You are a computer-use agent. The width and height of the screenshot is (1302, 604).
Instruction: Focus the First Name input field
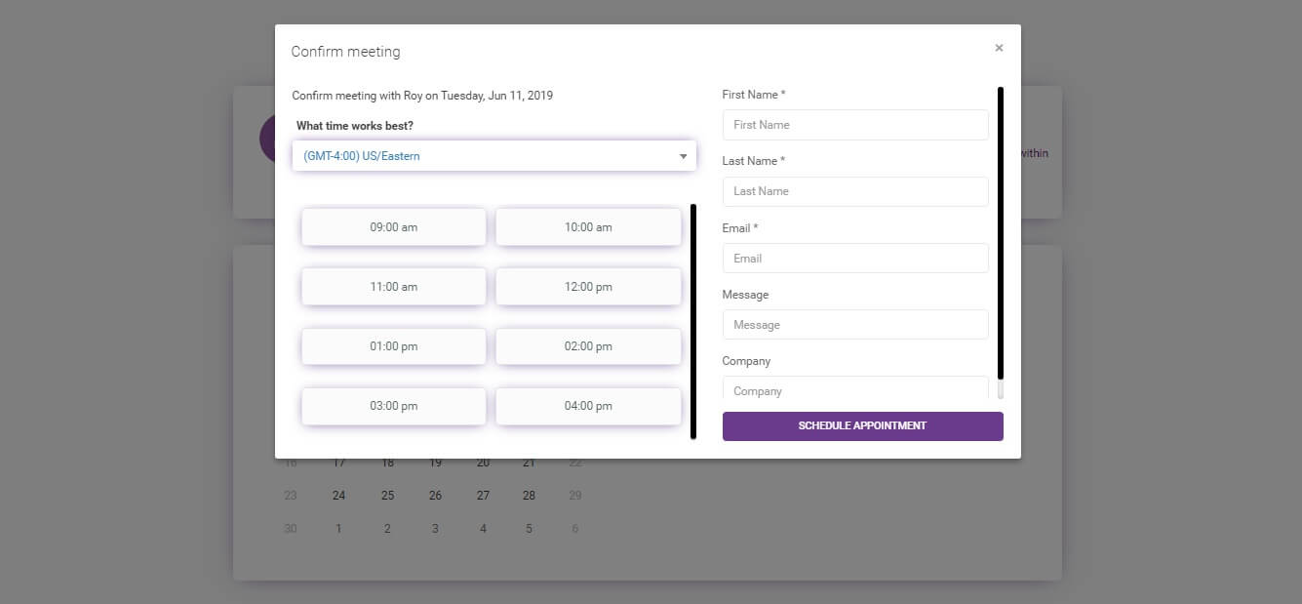click(854, 124)
